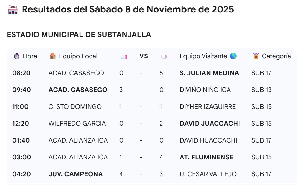Select the DIYHER IZAGUIRRE entry

(x=208, y=107)
